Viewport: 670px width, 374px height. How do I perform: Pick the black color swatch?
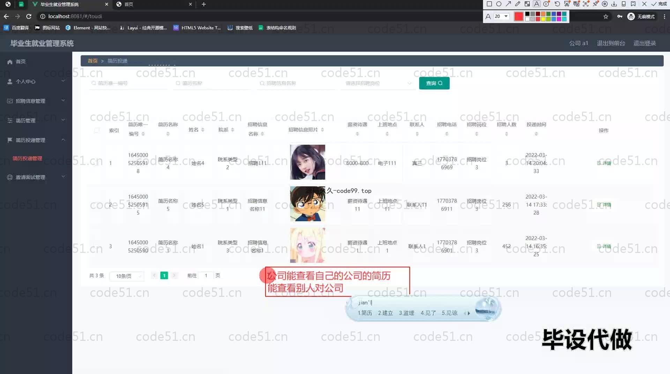(527, 14)
